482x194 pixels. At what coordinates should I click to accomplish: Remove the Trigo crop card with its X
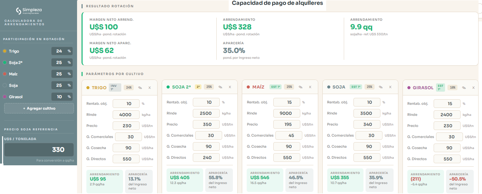[150, 87]
